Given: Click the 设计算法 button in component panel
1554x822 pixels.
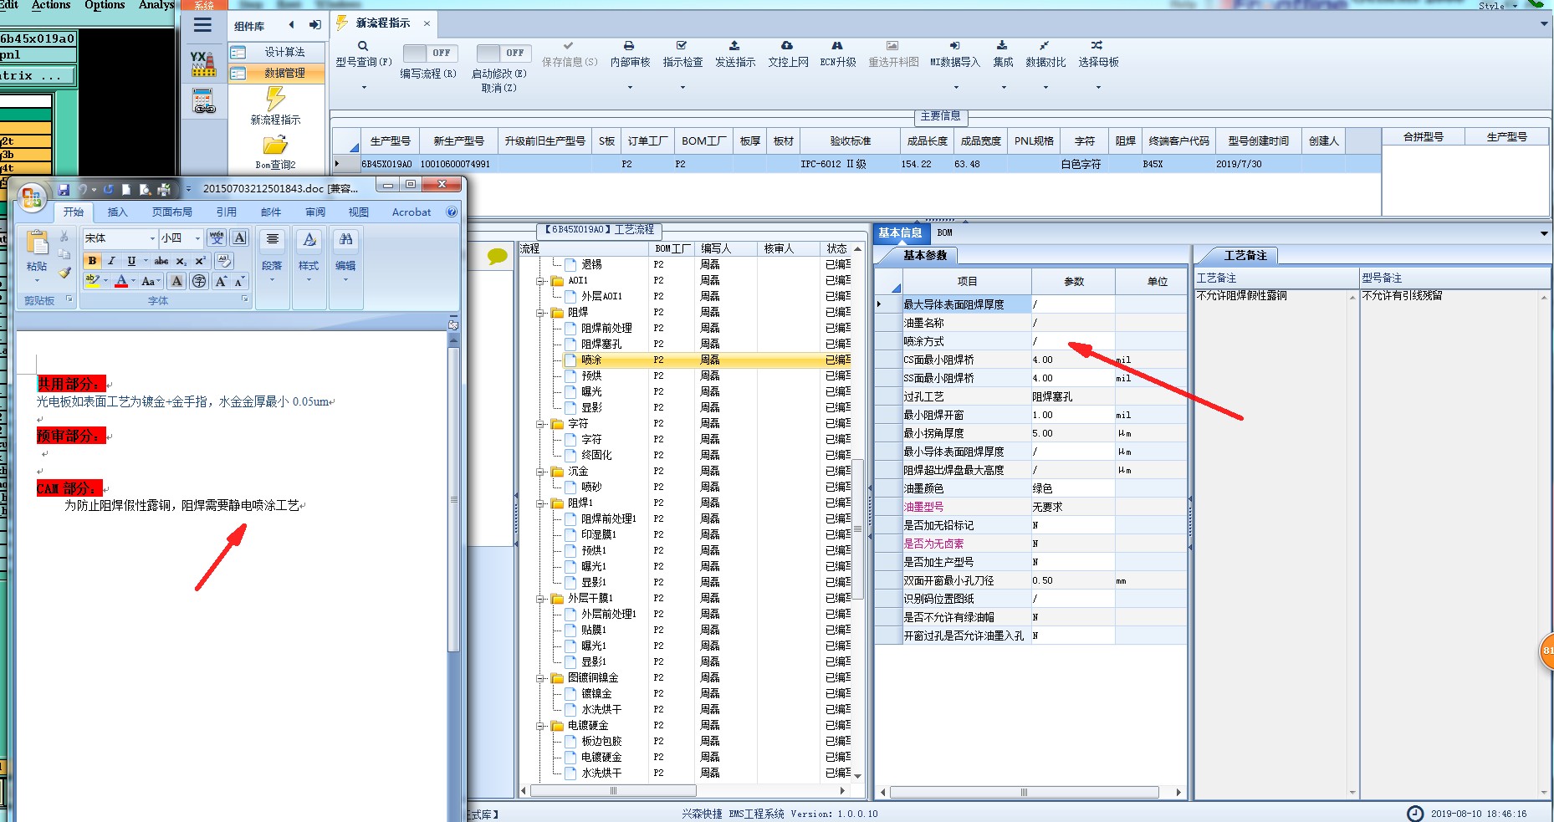Looking at the screenshot, I should click(x=276, y=52).
